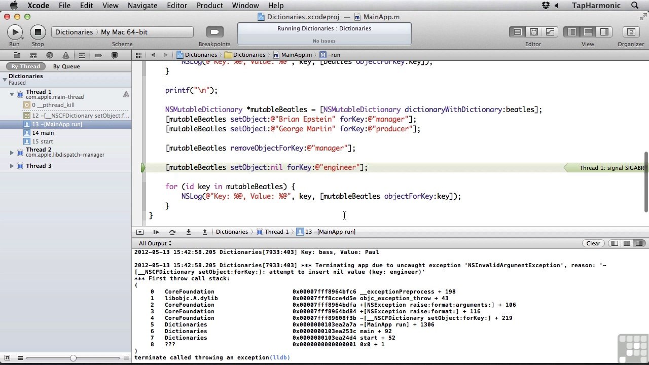649x365 pixels.
Task: Click the Step Out debug icon
Action: [x=205, y=232]
